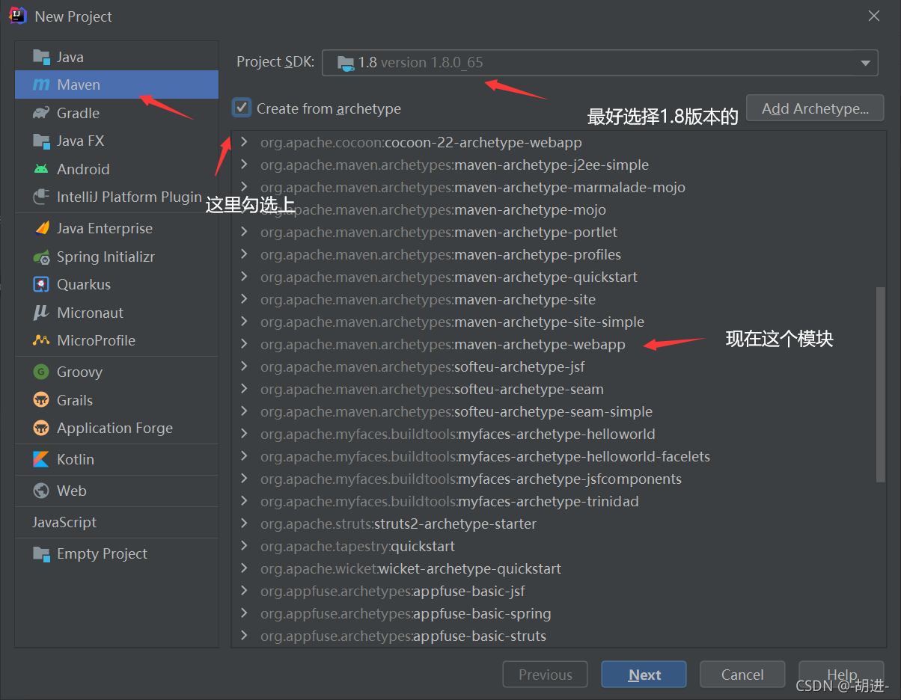Viewport: 901px width, 700px height.
Task: Click the Java folder icon in sidebar
Action: 41,57
